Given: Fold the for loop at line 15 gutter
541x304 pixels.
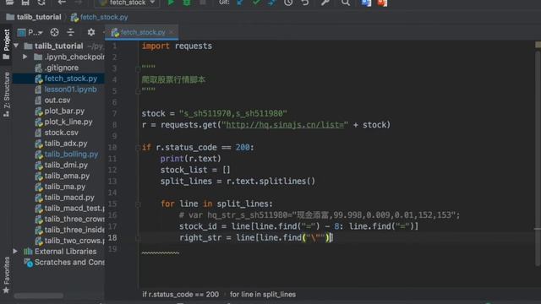Looking at the screenshot, I should coord(138,204).
